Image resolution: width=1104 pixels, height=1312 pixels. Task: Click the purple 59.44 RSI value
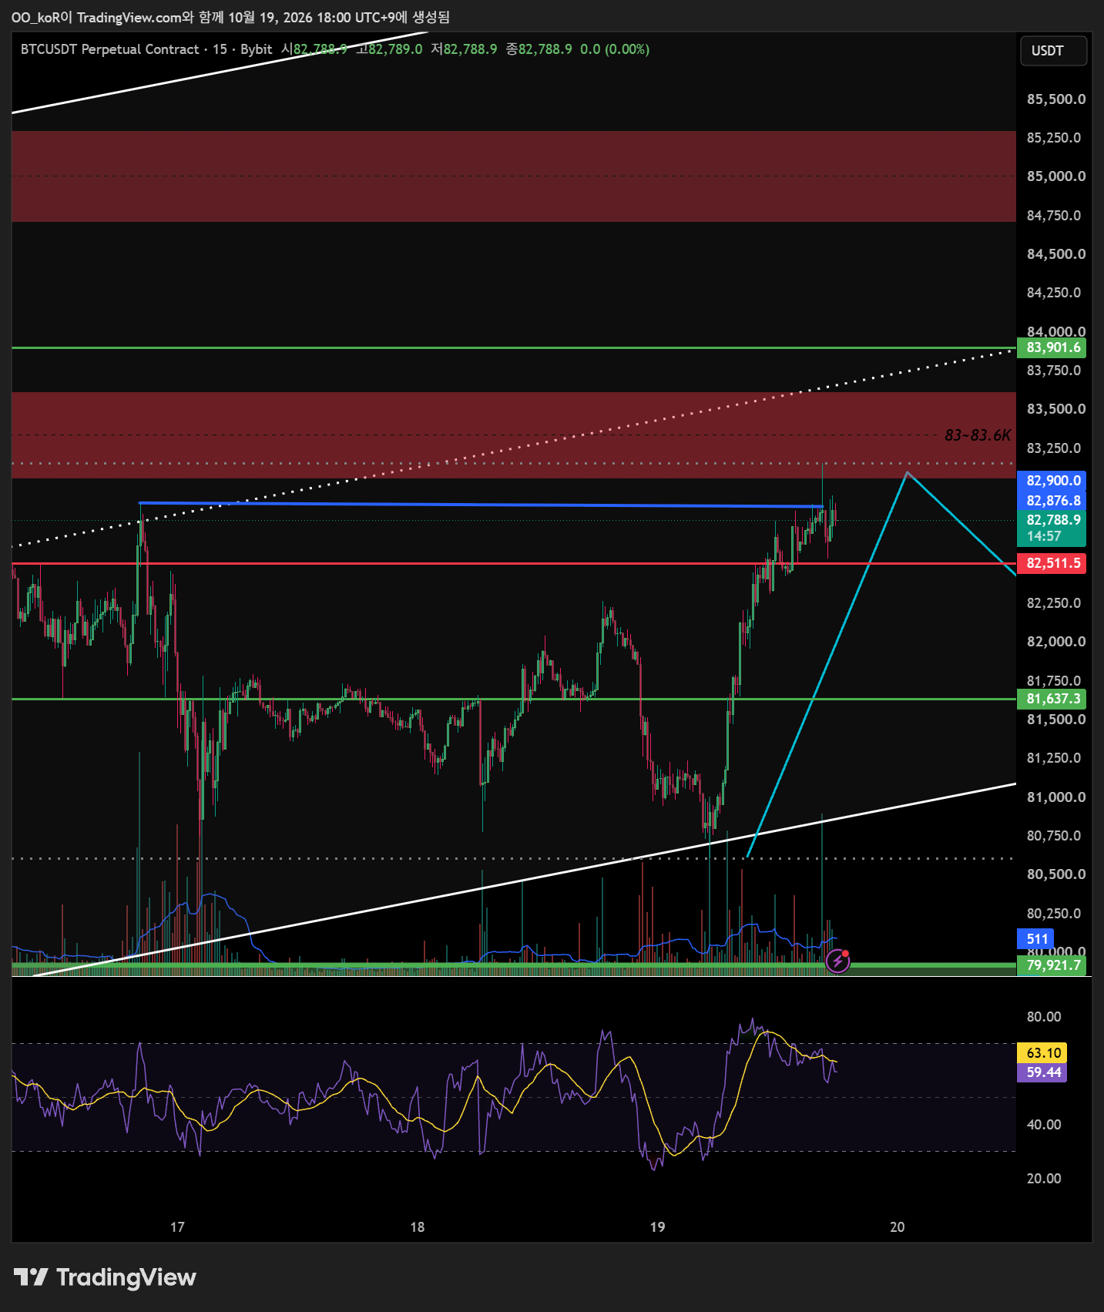tap(1043, 1072)
